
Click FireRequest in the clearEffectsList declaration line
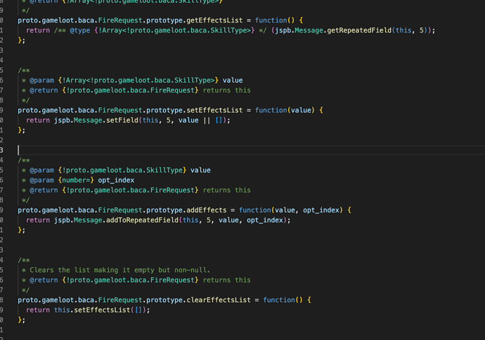[120, 300]
